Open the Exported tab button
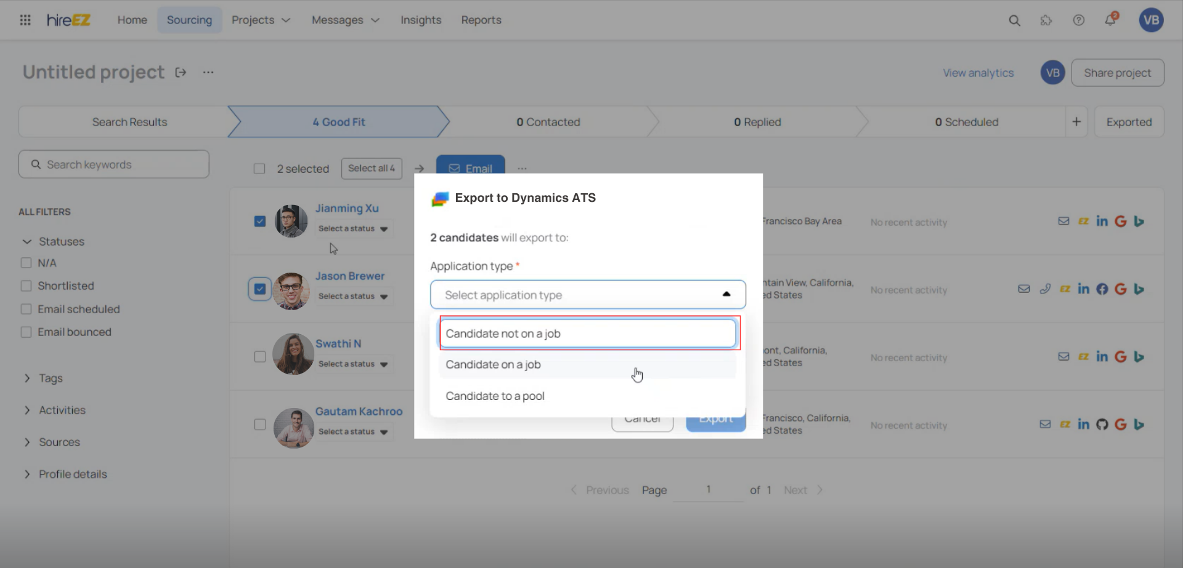Viewport: 1183px width, 568px height. (x=1129, y=122)
